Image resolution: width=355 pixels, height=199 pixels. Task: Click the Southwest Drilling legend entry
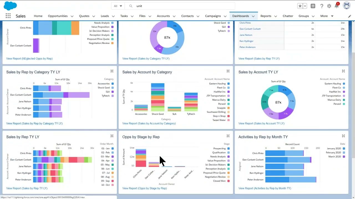click(218, 112)
